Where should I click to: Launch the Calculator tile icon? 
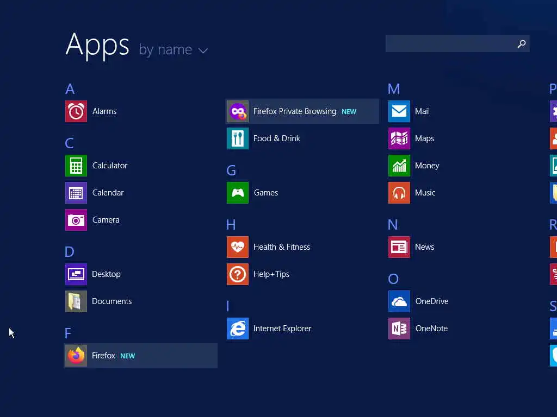click(x=76, y=166)
